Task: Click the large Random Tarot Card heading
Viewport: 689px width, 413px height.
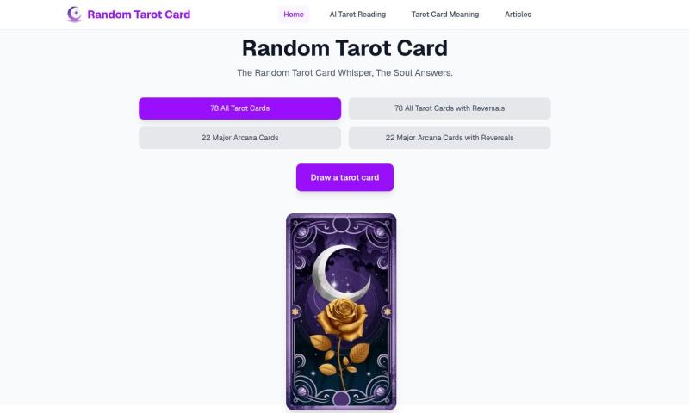Action: coord(345,48)
